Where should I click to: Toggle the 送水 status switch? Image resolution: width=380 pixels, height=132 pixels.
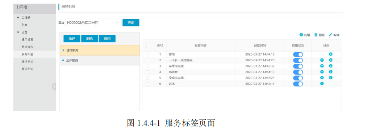click(x=298, y=84)
